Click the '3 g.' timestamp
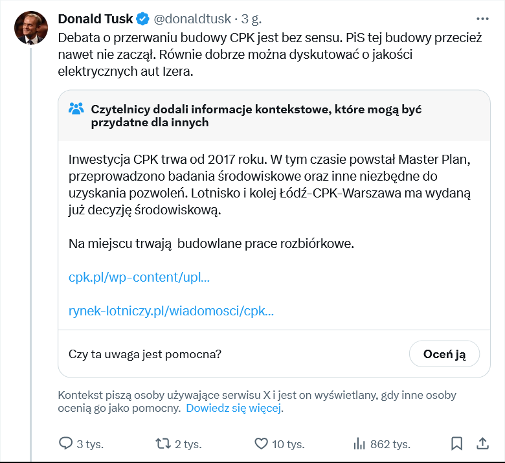505x463 pixels. [x=251, y=18]
